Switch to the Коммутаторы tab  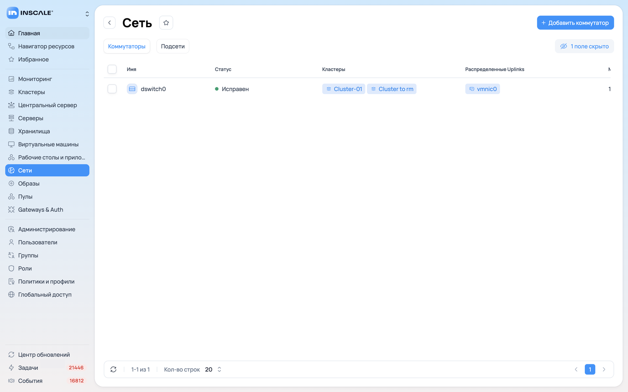127,46
